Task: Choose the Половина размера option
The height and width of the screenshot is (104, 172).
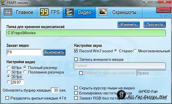Action: click(x=25, y=72)
